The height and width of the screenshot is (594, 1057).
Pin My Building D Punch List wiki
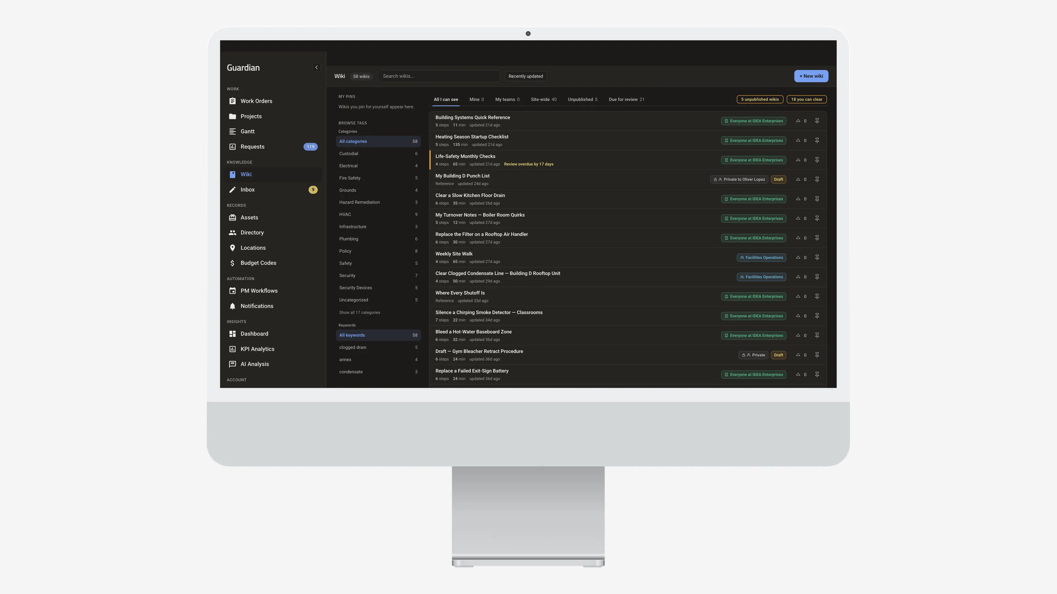[817, 180]
